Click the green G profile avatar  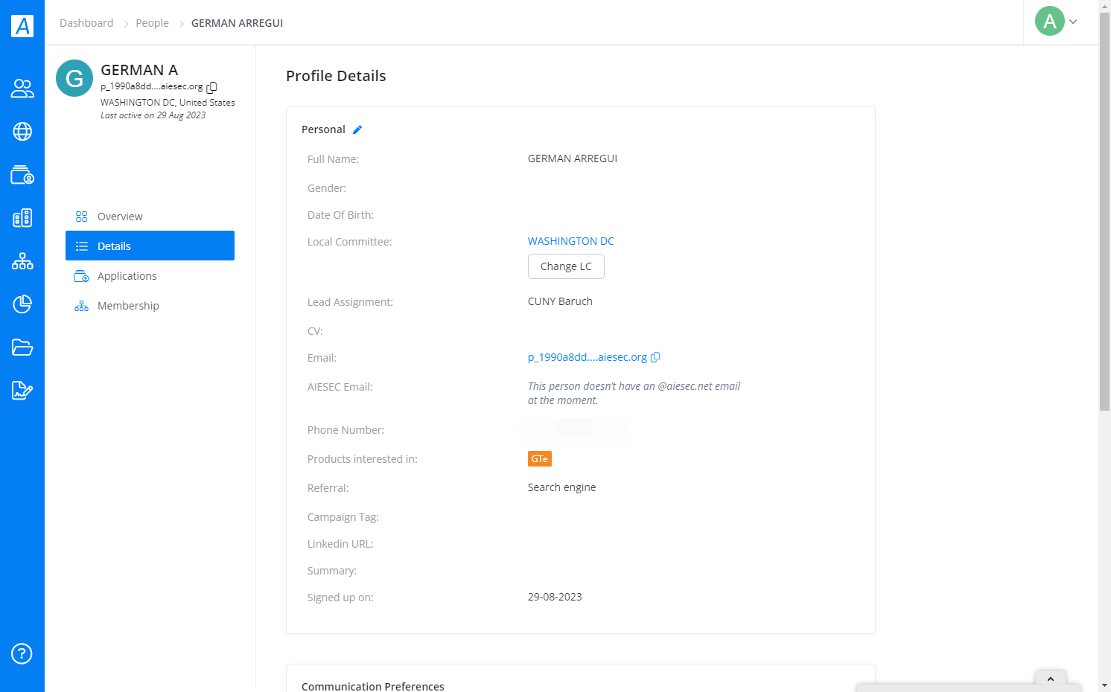[x=74, y=78]
